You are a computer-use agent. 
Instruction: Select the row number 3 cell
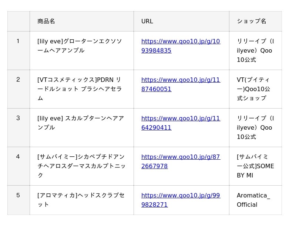[18, 128]
